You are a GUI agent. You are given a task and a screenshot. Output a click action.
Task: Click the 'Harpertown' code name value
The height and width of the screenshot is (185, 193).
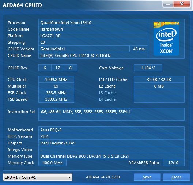(93, 29)
